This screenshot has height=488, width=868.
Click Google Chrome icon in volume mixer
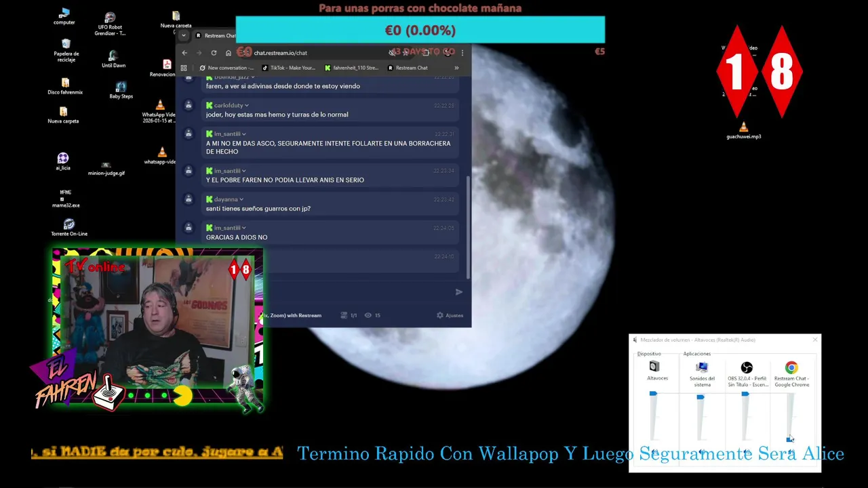point(791,367)
